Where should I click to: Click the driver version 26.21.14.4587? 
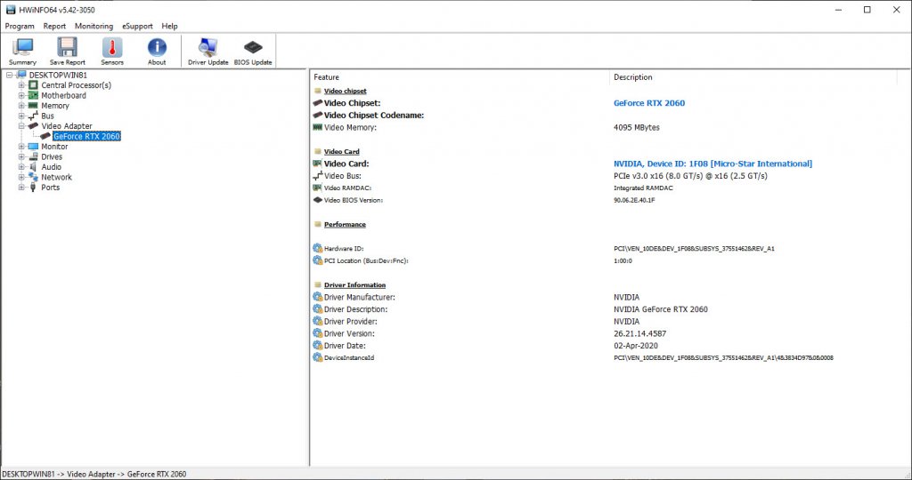coord(639,333)
